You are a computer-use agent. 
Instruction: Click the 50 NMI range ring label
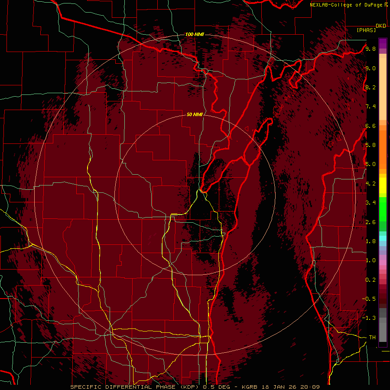(195, 114)
